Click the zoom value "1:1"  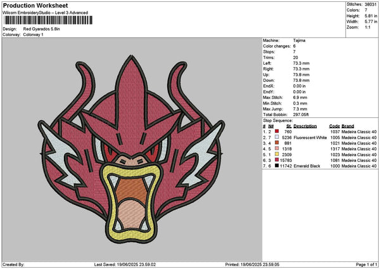pos(367,27)
